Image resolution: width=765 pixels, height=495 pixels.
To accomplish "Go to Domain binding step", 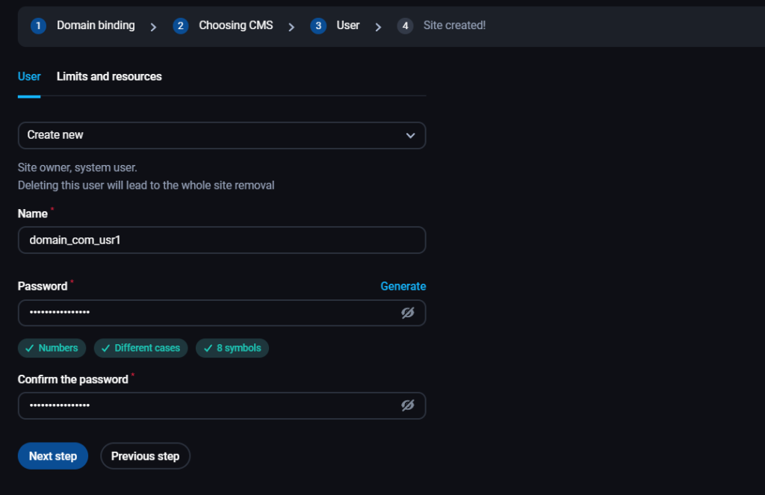I will (x=96, y=25).
